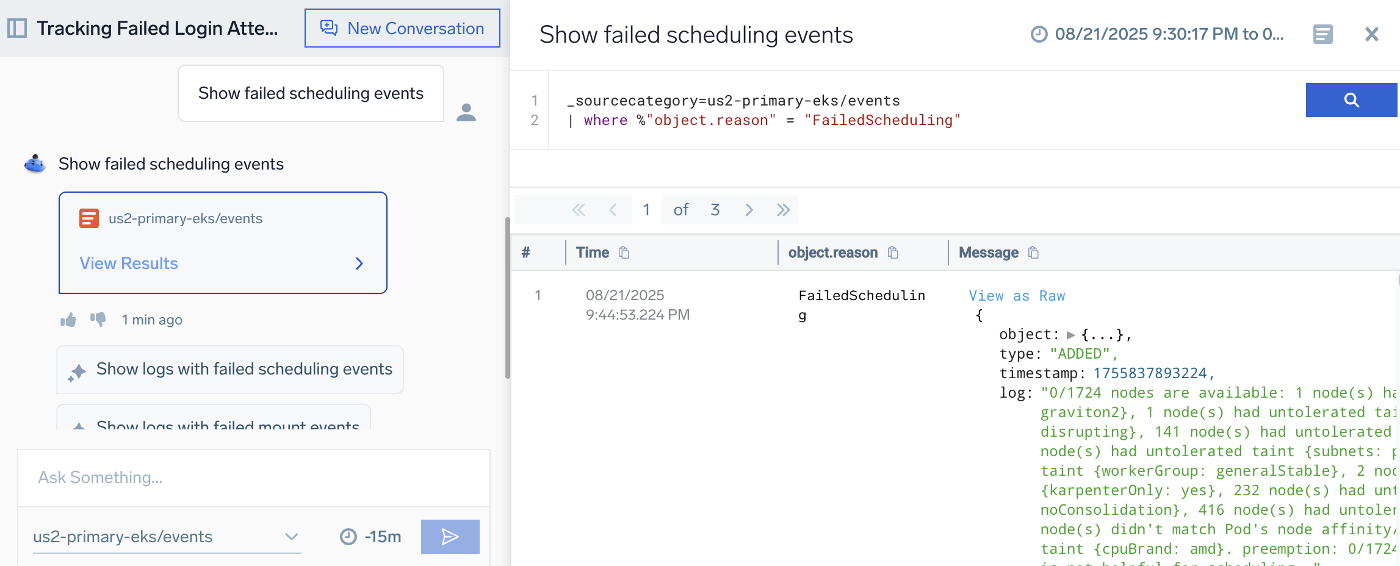This screenshot has width=1400, height=566.
Task: Close the results panel
Action: (1372, 34)
